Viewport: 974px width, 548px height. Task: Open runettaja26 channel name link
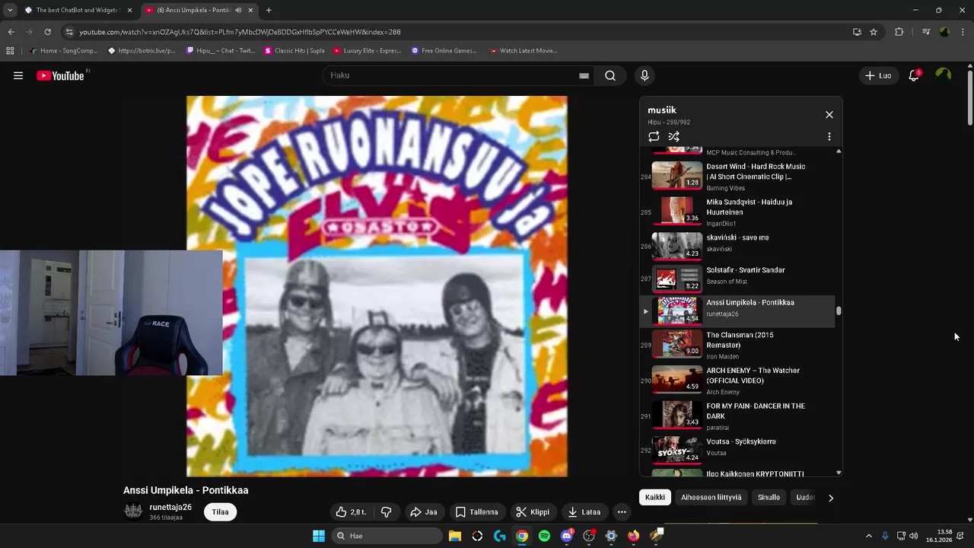pos(170,507)
